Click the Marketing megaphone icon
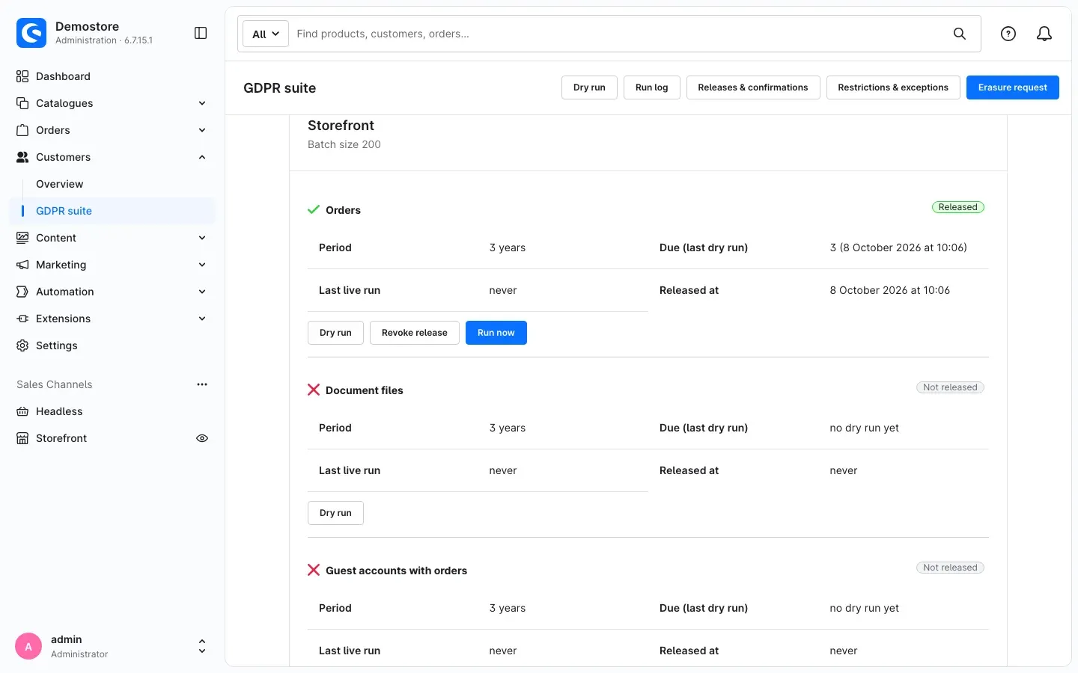This screenshot has height=673, width=1078. pyautogui.click(x=22, y=265)
